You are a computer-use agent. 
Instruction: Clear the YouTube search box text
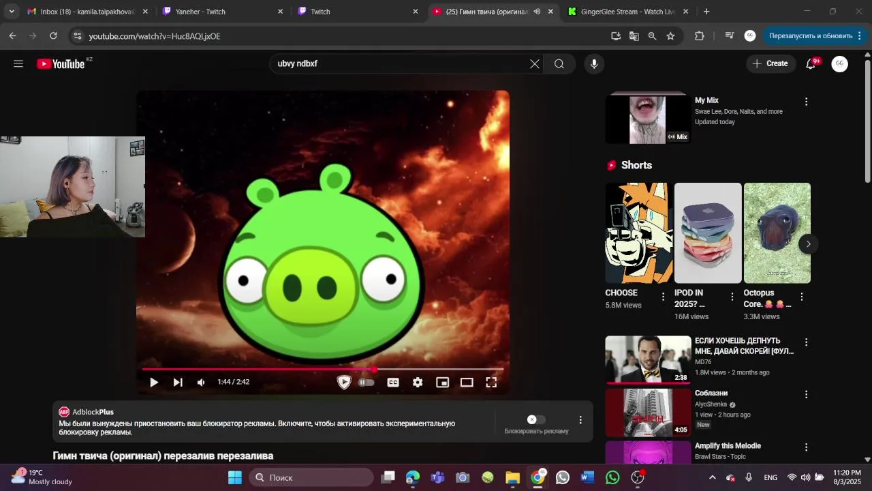tap(535, 63)
